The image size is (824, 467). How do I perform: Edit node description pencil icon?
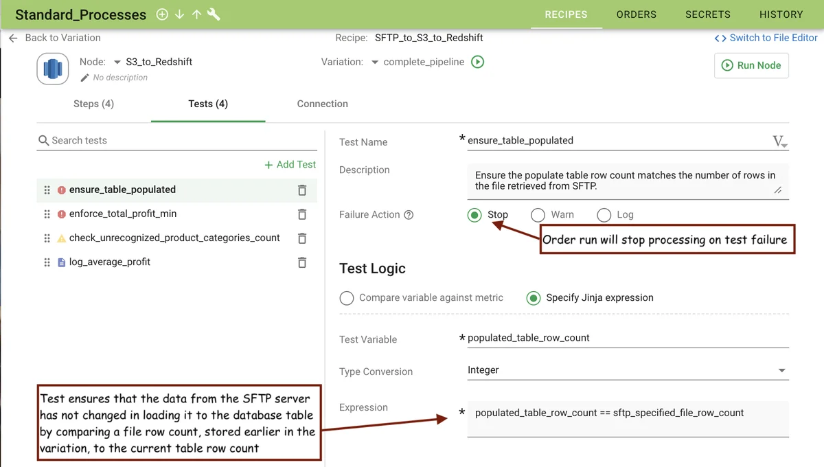85,78
